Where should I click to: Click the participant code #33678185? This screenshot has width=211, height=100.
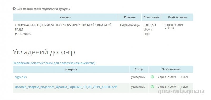click(x=23, y=34)
